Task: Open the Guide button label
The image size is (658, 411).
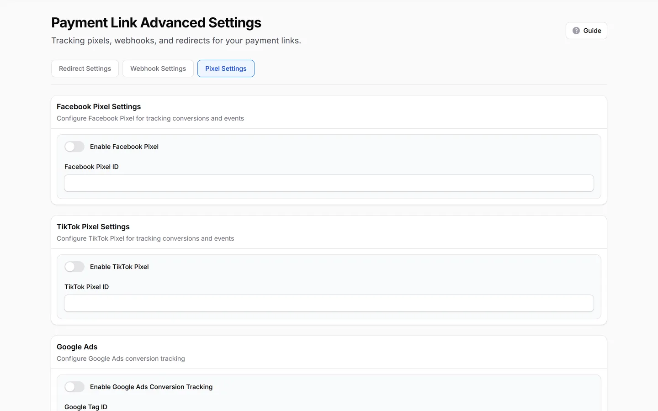Action: tap(592, 31)
